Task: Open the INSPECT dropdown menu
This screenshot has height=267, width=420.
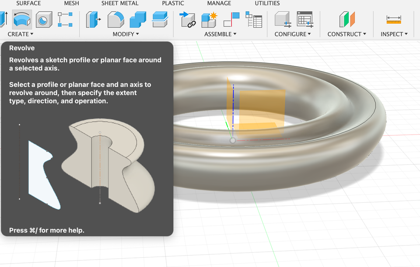Action: tap(394, 34)
